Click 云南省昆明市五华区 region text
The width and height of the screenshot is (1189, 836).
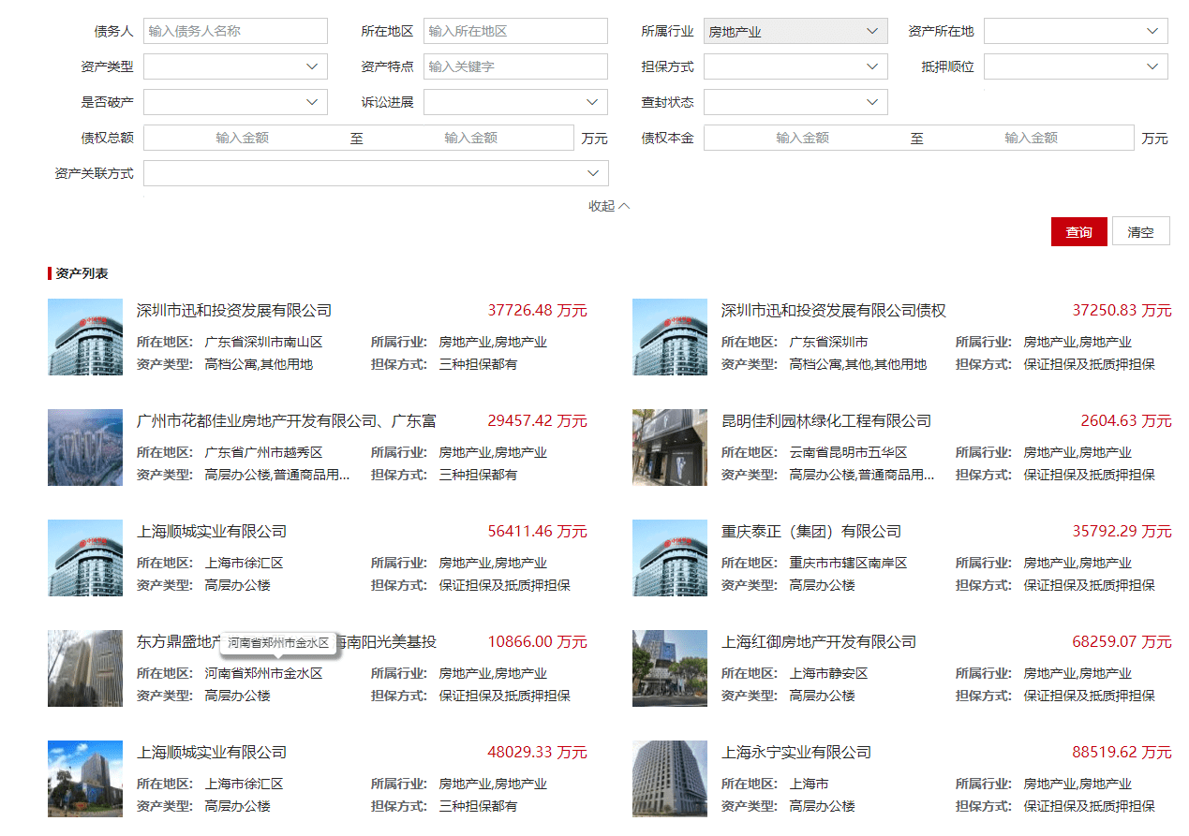tap(848, 453)
